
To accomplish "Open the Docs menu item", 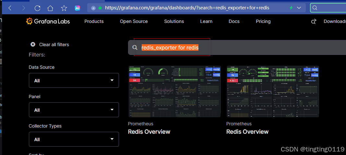I will (234, 21).
